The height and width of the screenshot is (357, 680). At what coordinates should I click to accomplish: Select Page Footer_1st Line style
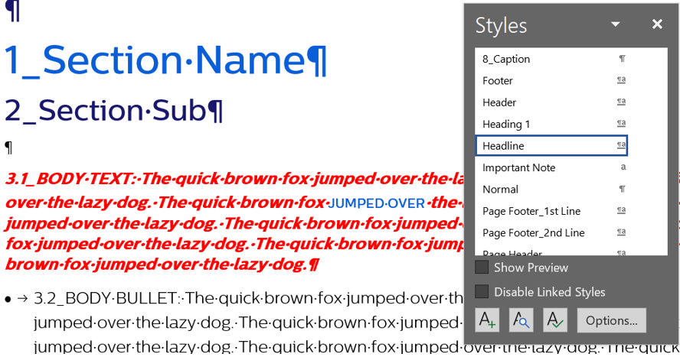531,211
